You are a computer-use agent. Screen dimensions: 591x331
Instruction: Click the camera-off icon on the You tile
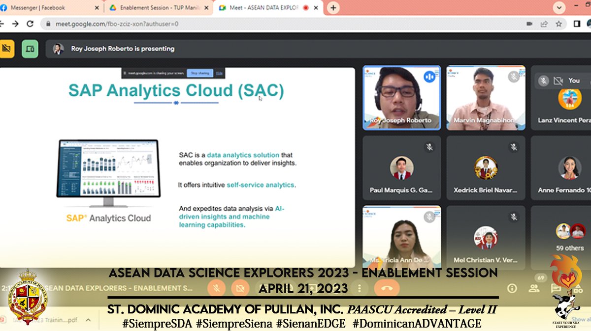pyautogui.click(x=558, y=81)
